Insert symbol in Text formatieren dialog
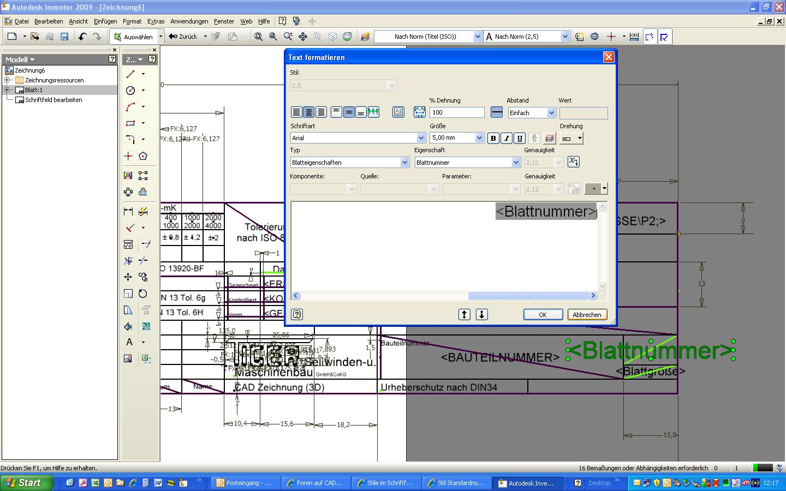 594,189
